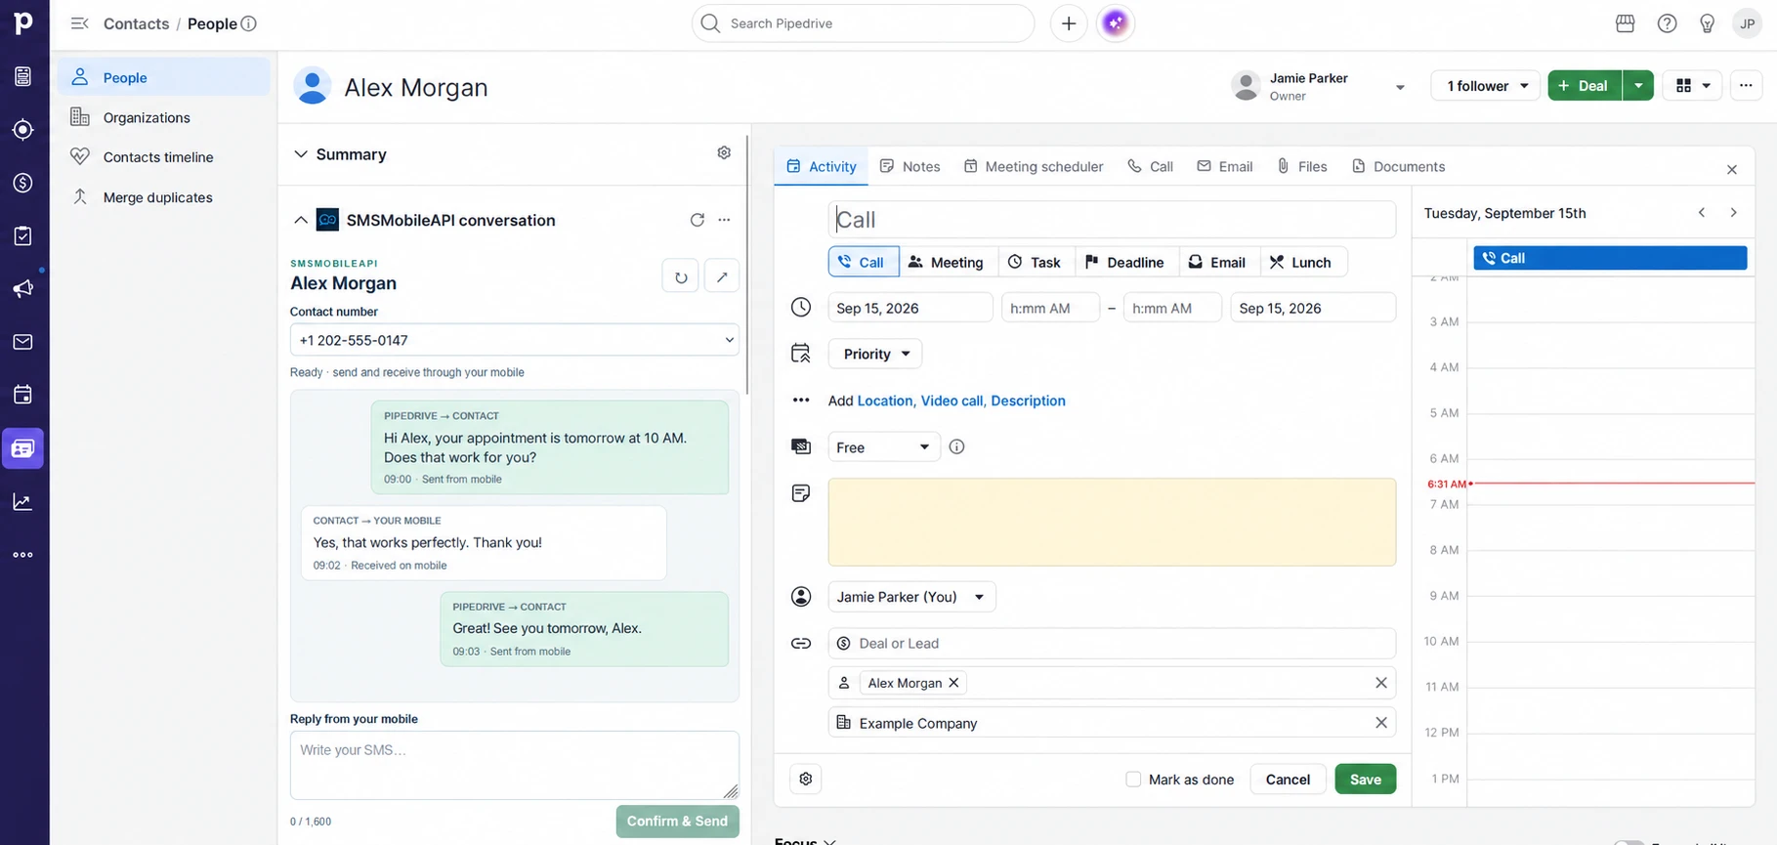
Task: Switch to Call tab
Action: (x=1151, y=166)
